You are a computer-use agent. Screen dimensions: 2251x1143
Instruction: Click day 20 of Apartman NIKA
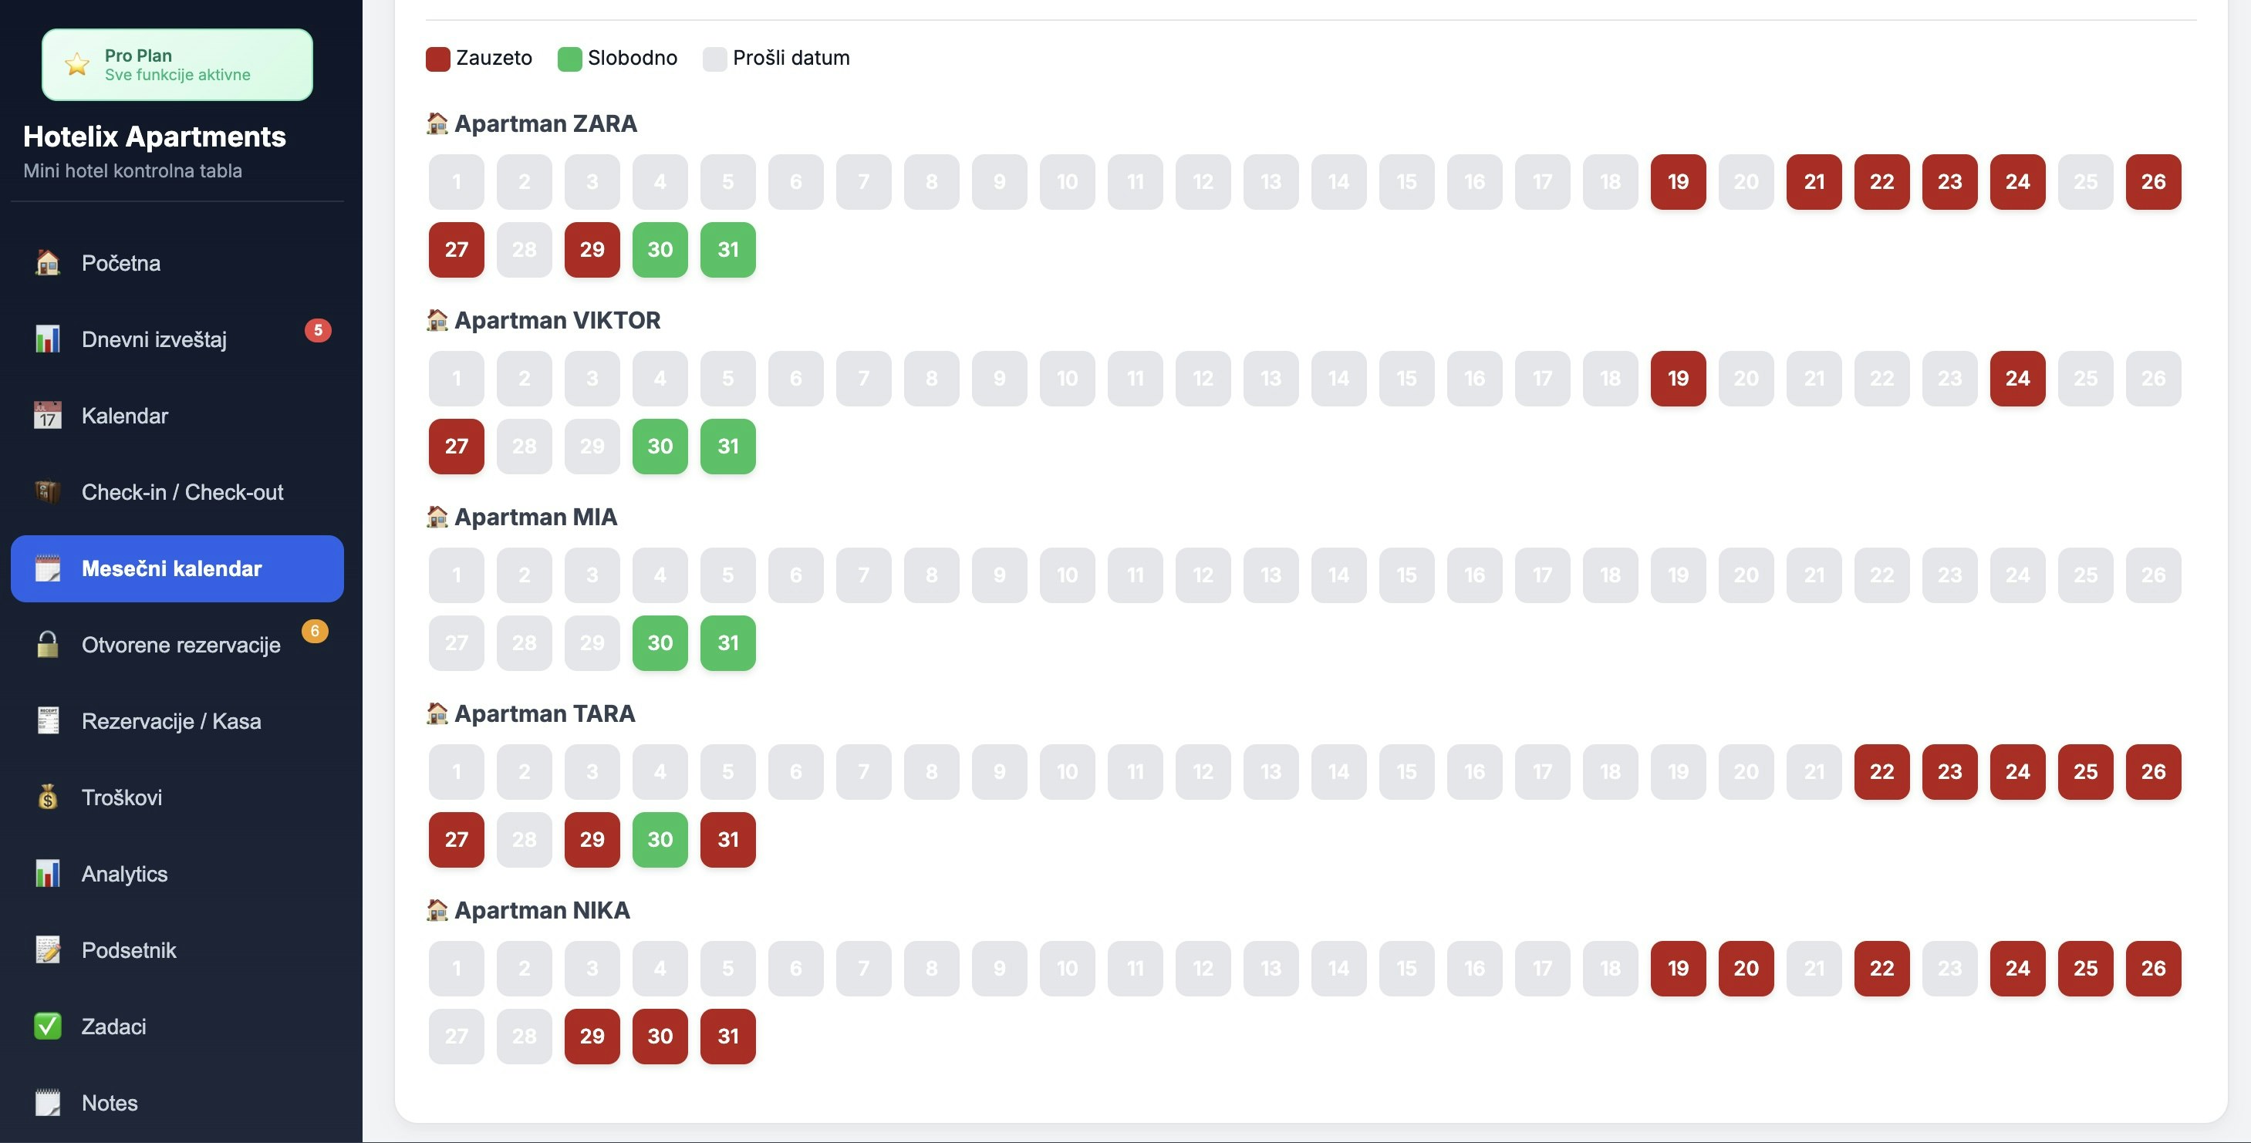coord(1745,968)
